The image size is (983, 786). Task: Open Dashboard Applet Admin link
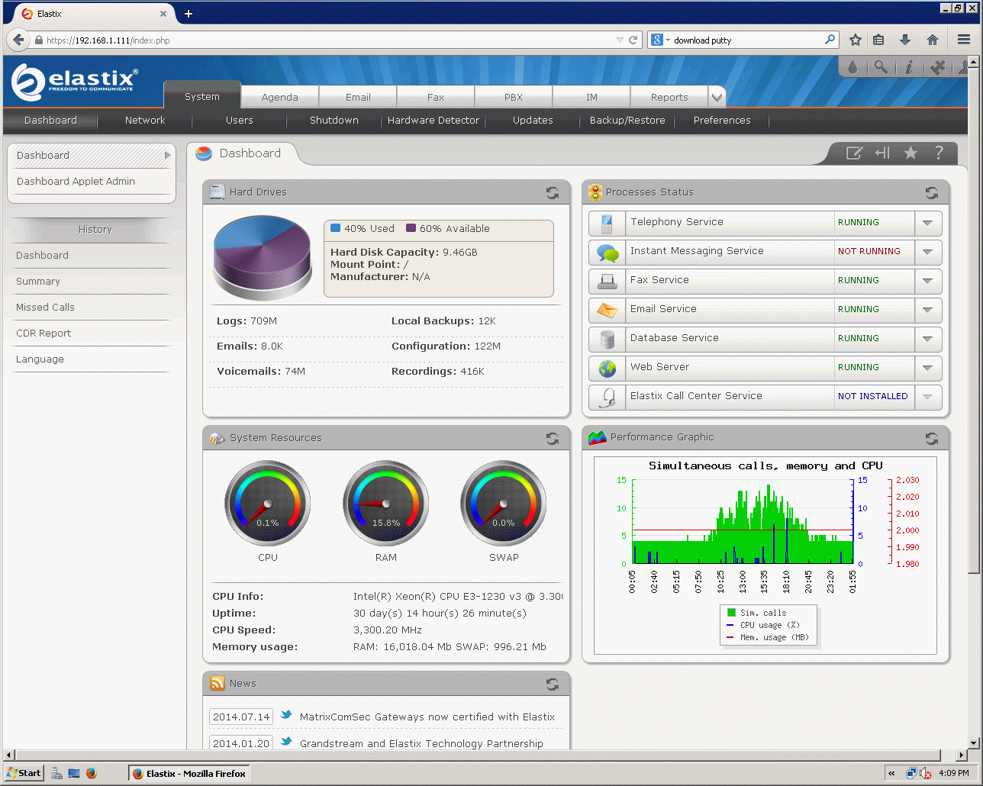[76, 182]
